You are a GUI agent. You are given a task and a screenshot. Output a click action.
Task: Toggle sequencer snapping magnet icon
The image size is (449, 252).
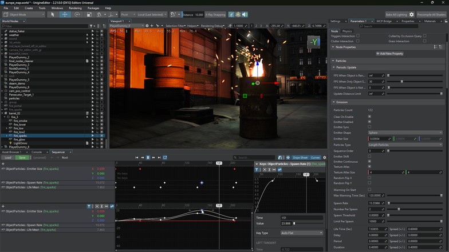coord(280,158)
